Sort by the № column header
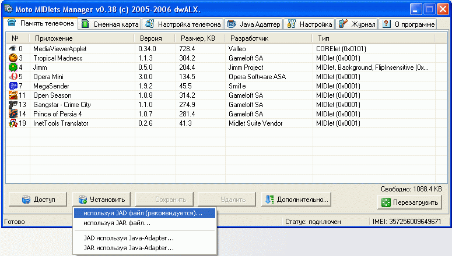Image resolution: width=452 pixels, height=256 pixels. [x=17, y=38]
